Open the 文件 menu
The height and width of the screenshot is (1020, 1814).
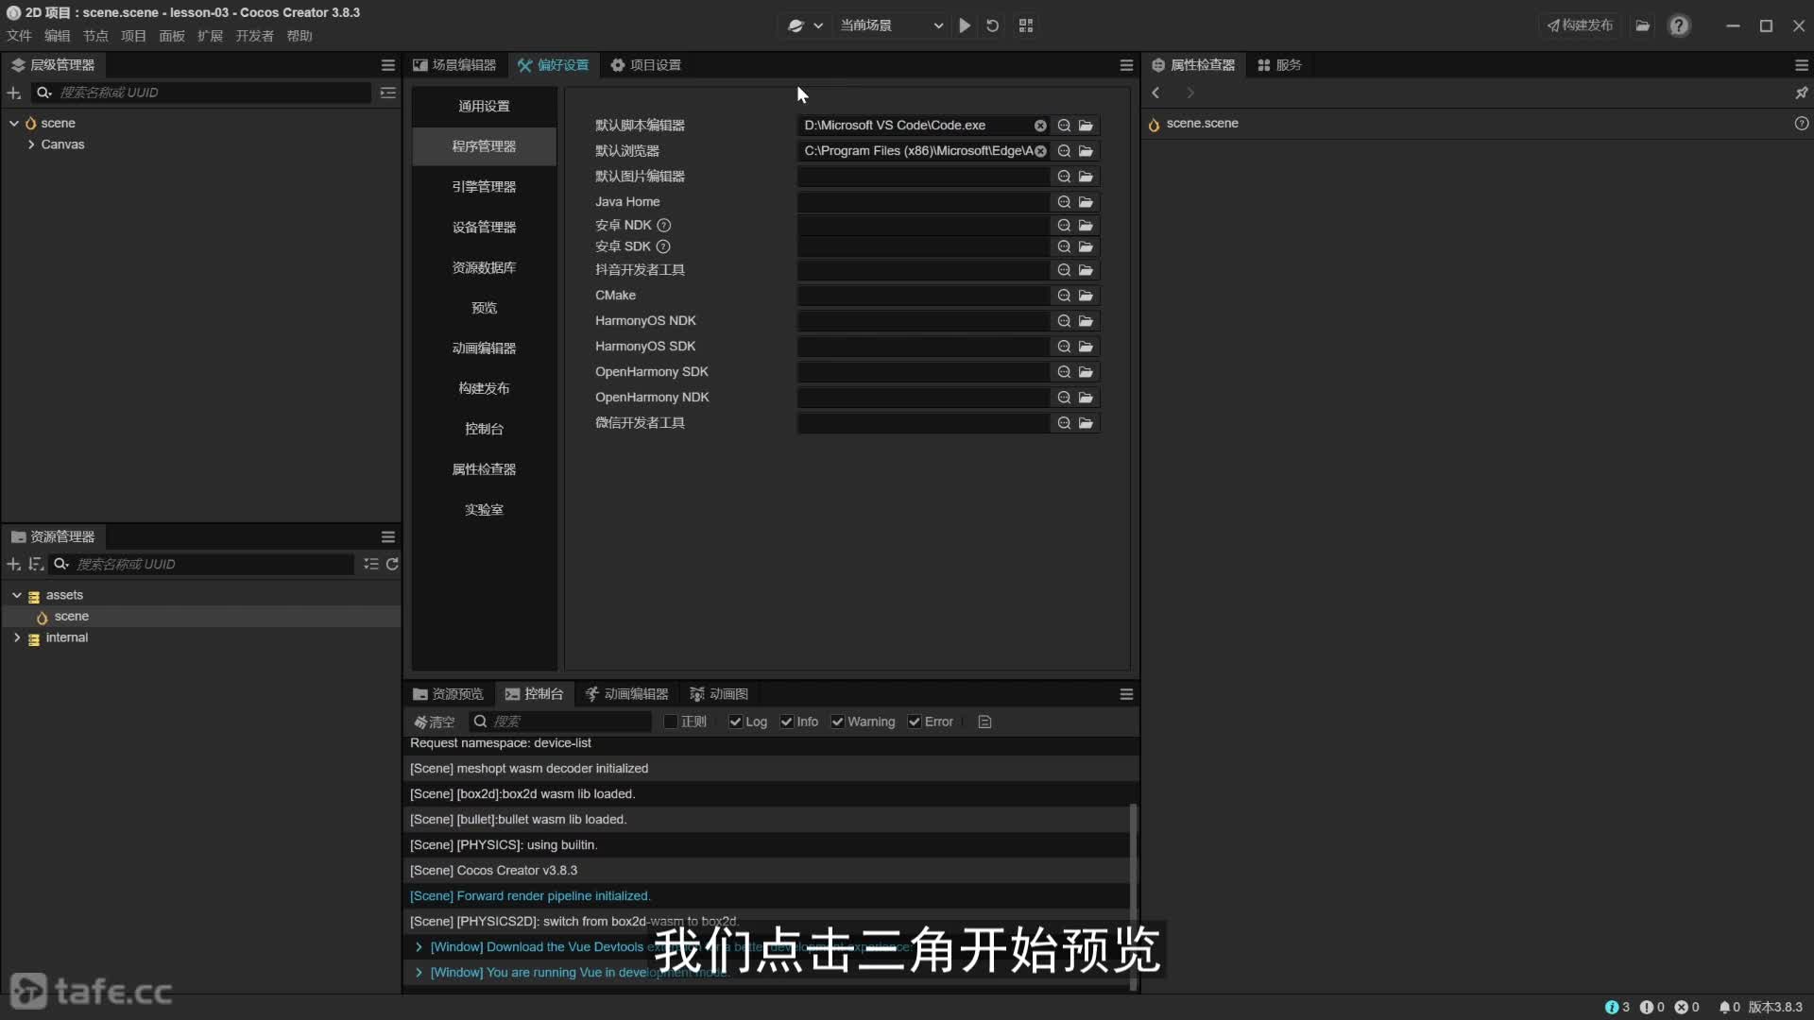coord(19,36)
